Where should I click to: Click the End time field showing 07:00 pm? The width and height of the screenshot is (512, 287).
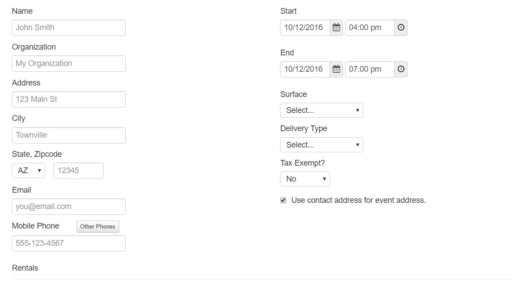(370, 69)
